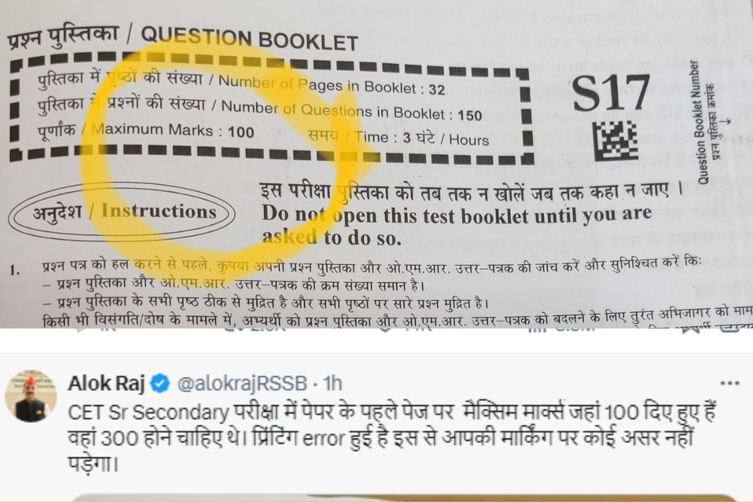Open Alok Raj's profile picture
Image resolution: width=753 pixels, height=502 pixels.
coord(31,395)
